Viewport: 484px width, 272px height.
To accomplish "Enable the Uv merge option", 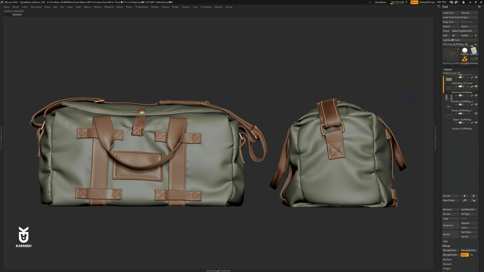I will (x=474, y=255).
